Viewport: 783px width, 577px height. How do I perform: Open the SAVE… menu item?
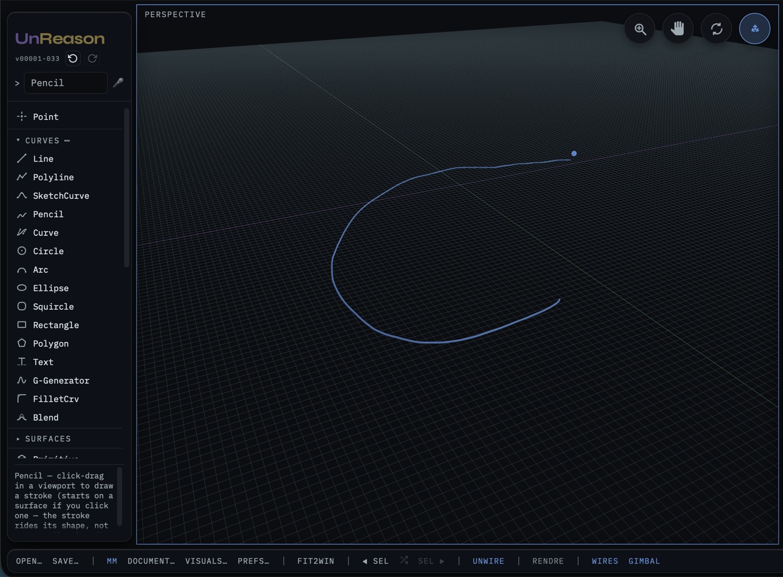(65, 561)
